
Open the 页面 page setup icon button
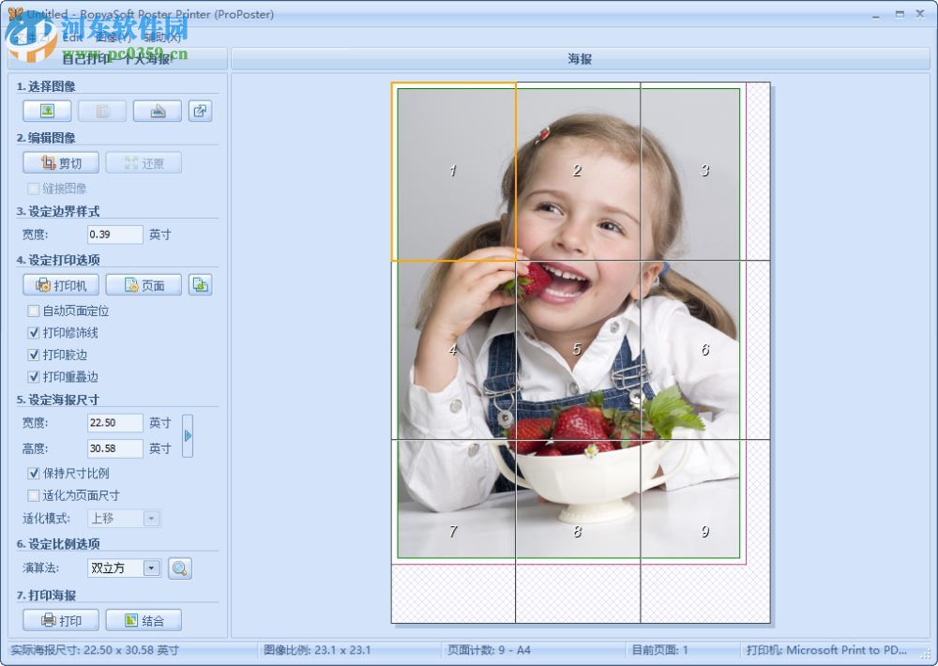click(143, 284)
